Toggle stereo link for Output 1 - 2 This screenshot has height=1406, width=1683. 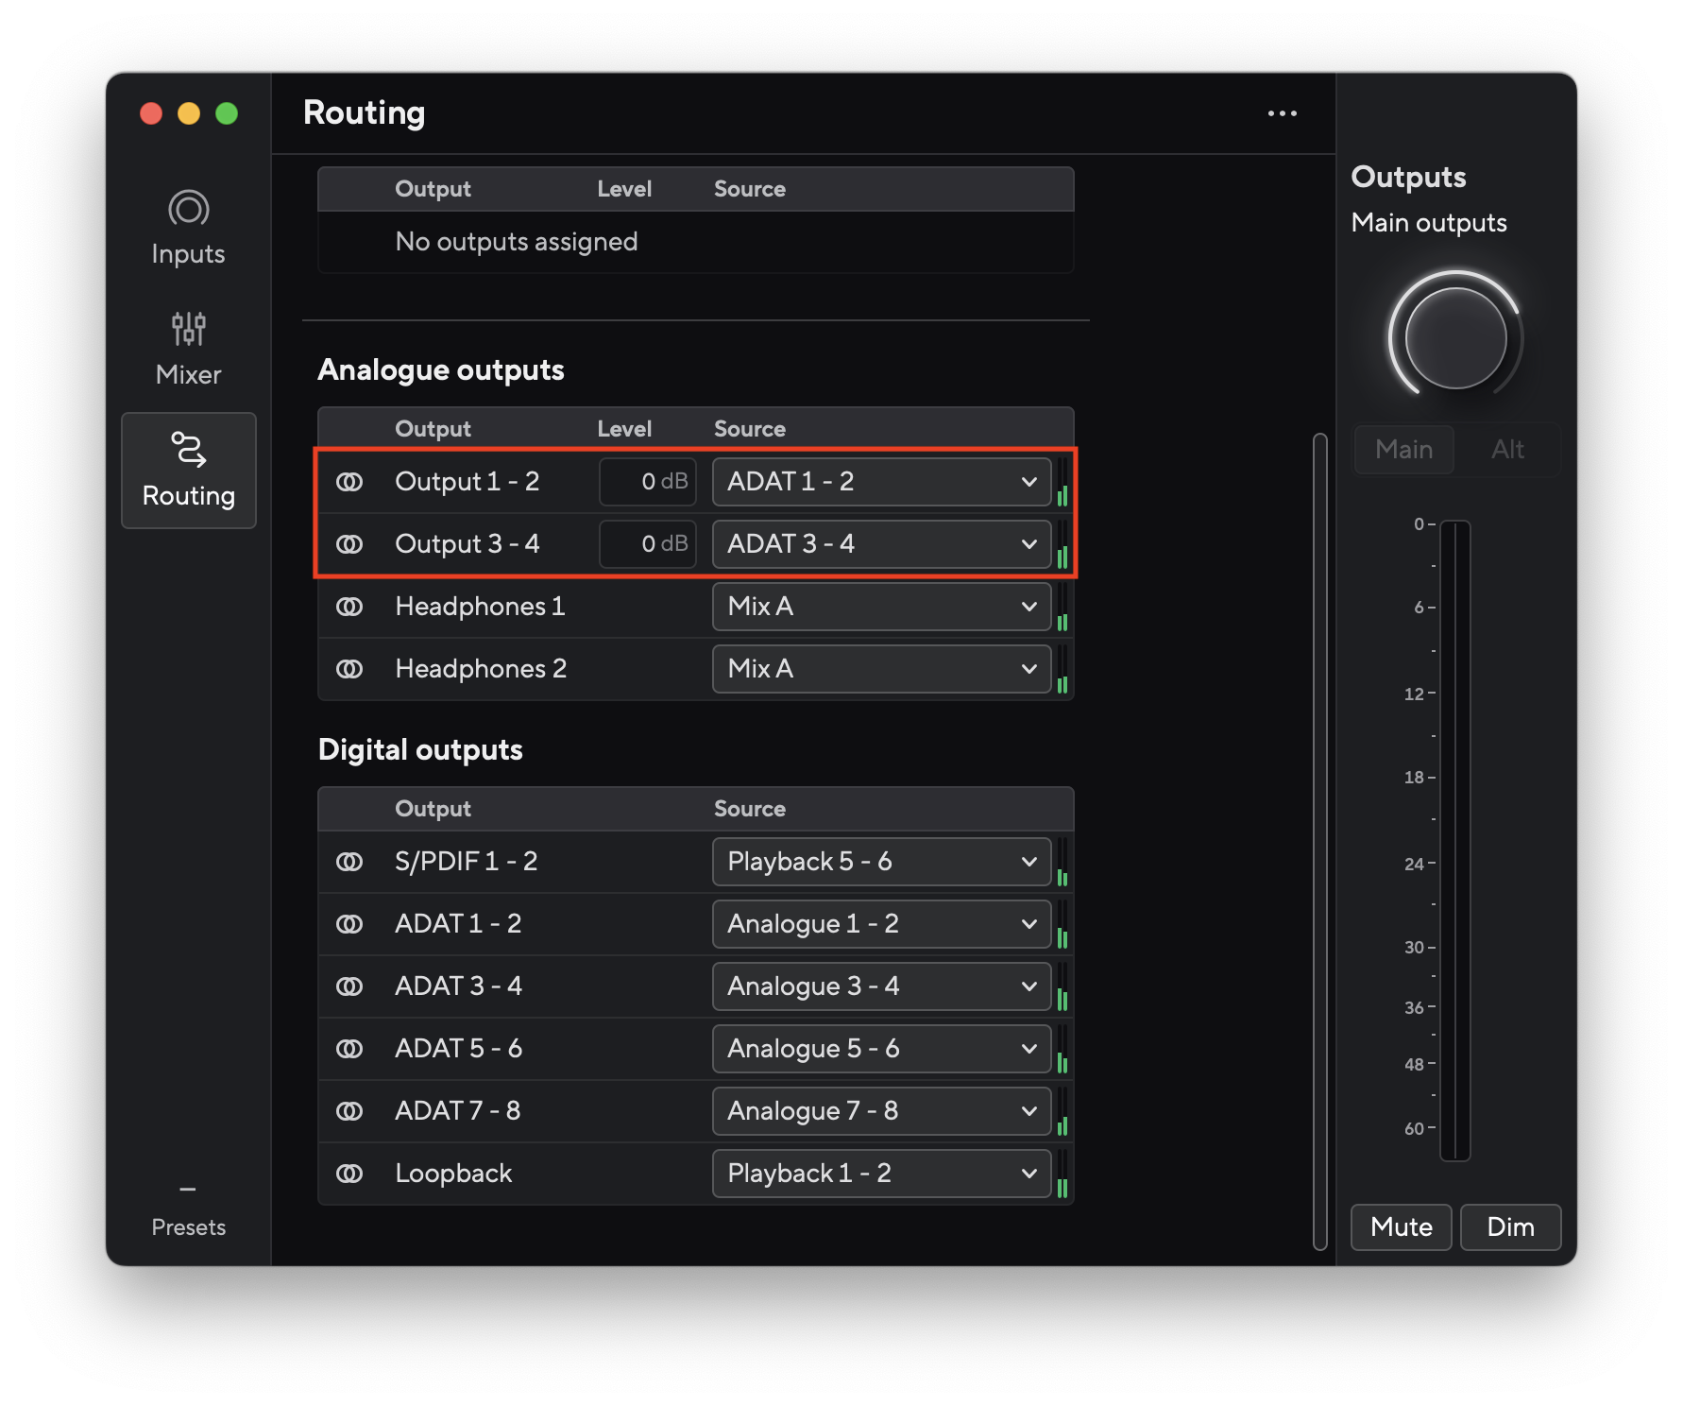click(x=349, y=482)
